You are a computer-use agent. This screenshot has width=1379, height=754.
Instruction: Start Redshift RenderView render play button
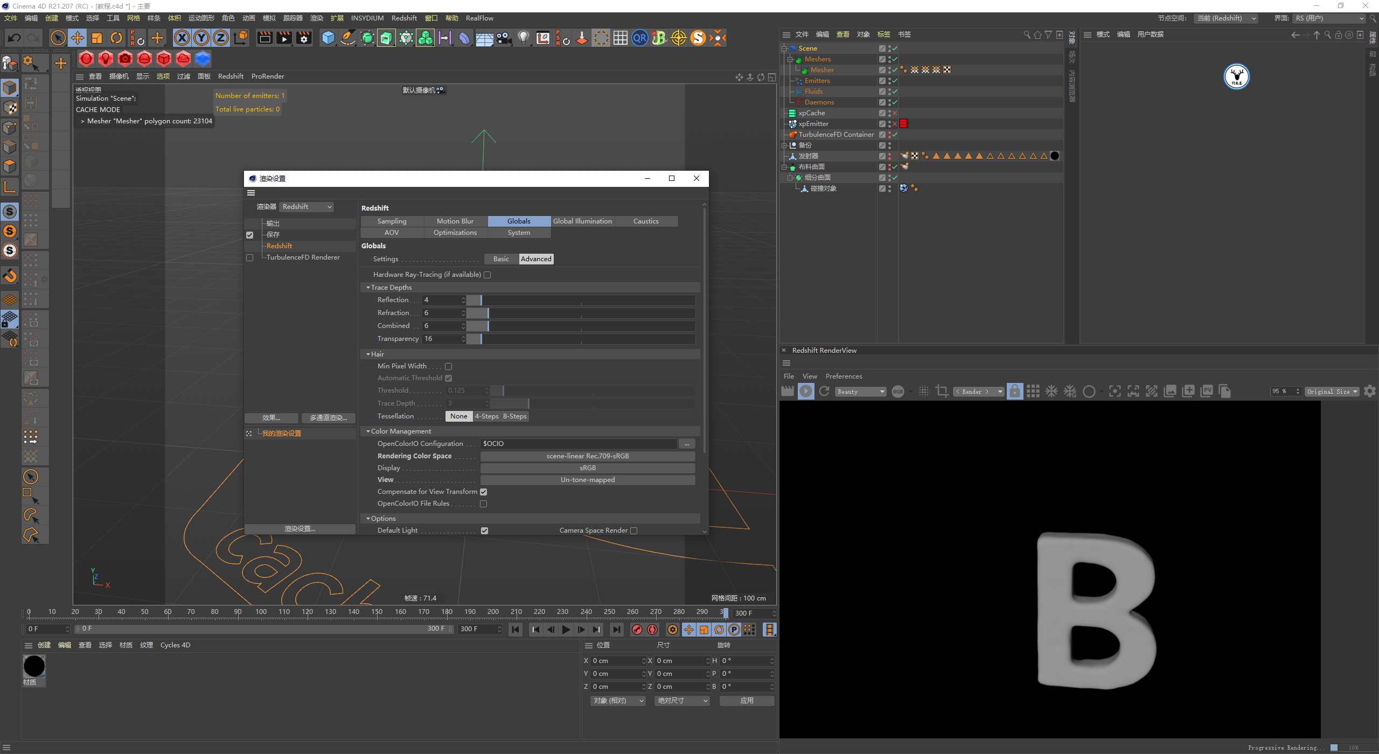click(806, 392)
